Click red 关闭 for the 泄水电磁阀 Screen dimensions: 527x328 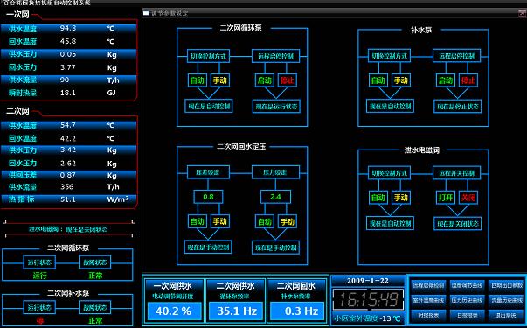click(468, 198)
